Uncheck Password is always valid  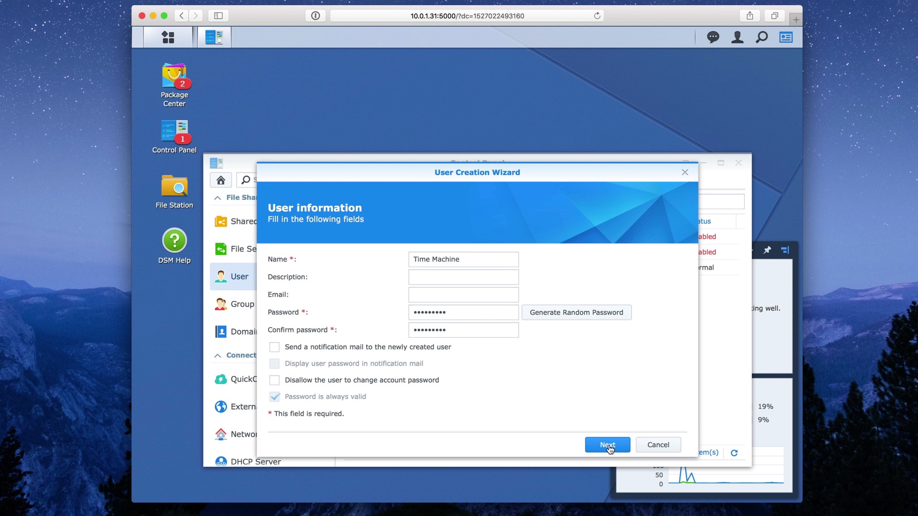pos(274,396)
